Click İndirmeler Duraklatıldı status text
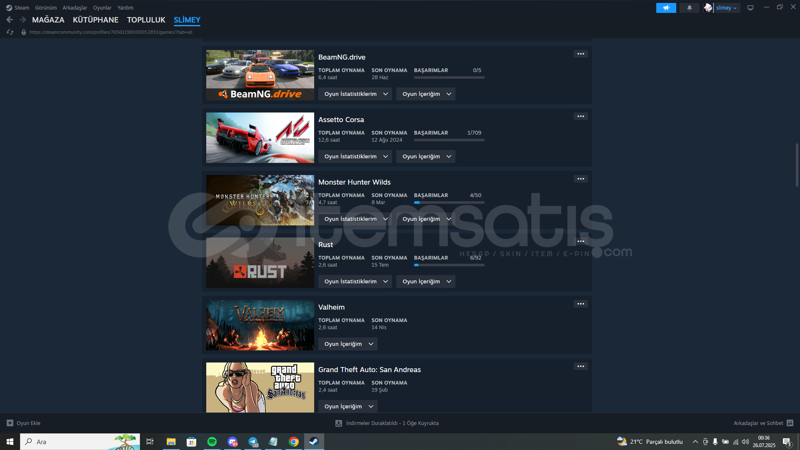This screenshot has height=450, width=800. (x=392, y=423)
